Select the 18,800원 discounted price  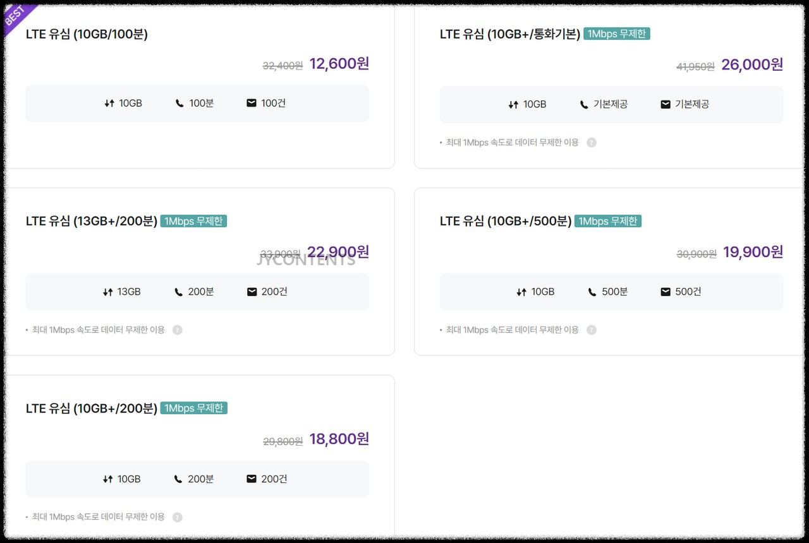(x=339, y=439)
